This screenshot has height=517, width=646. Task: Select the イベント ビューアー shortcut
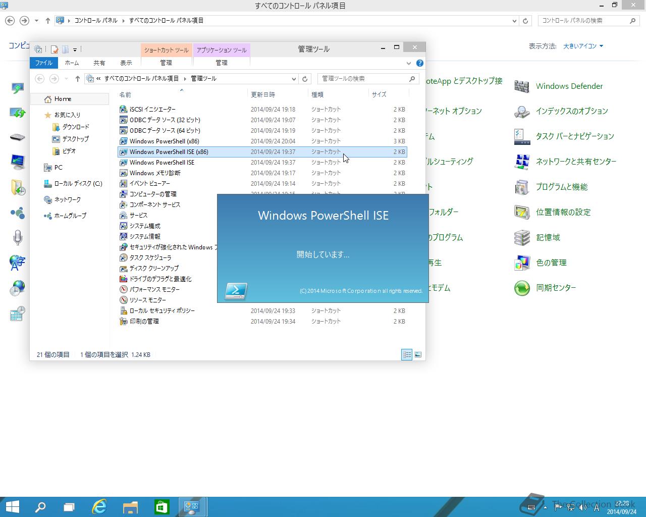click(149, 183)
